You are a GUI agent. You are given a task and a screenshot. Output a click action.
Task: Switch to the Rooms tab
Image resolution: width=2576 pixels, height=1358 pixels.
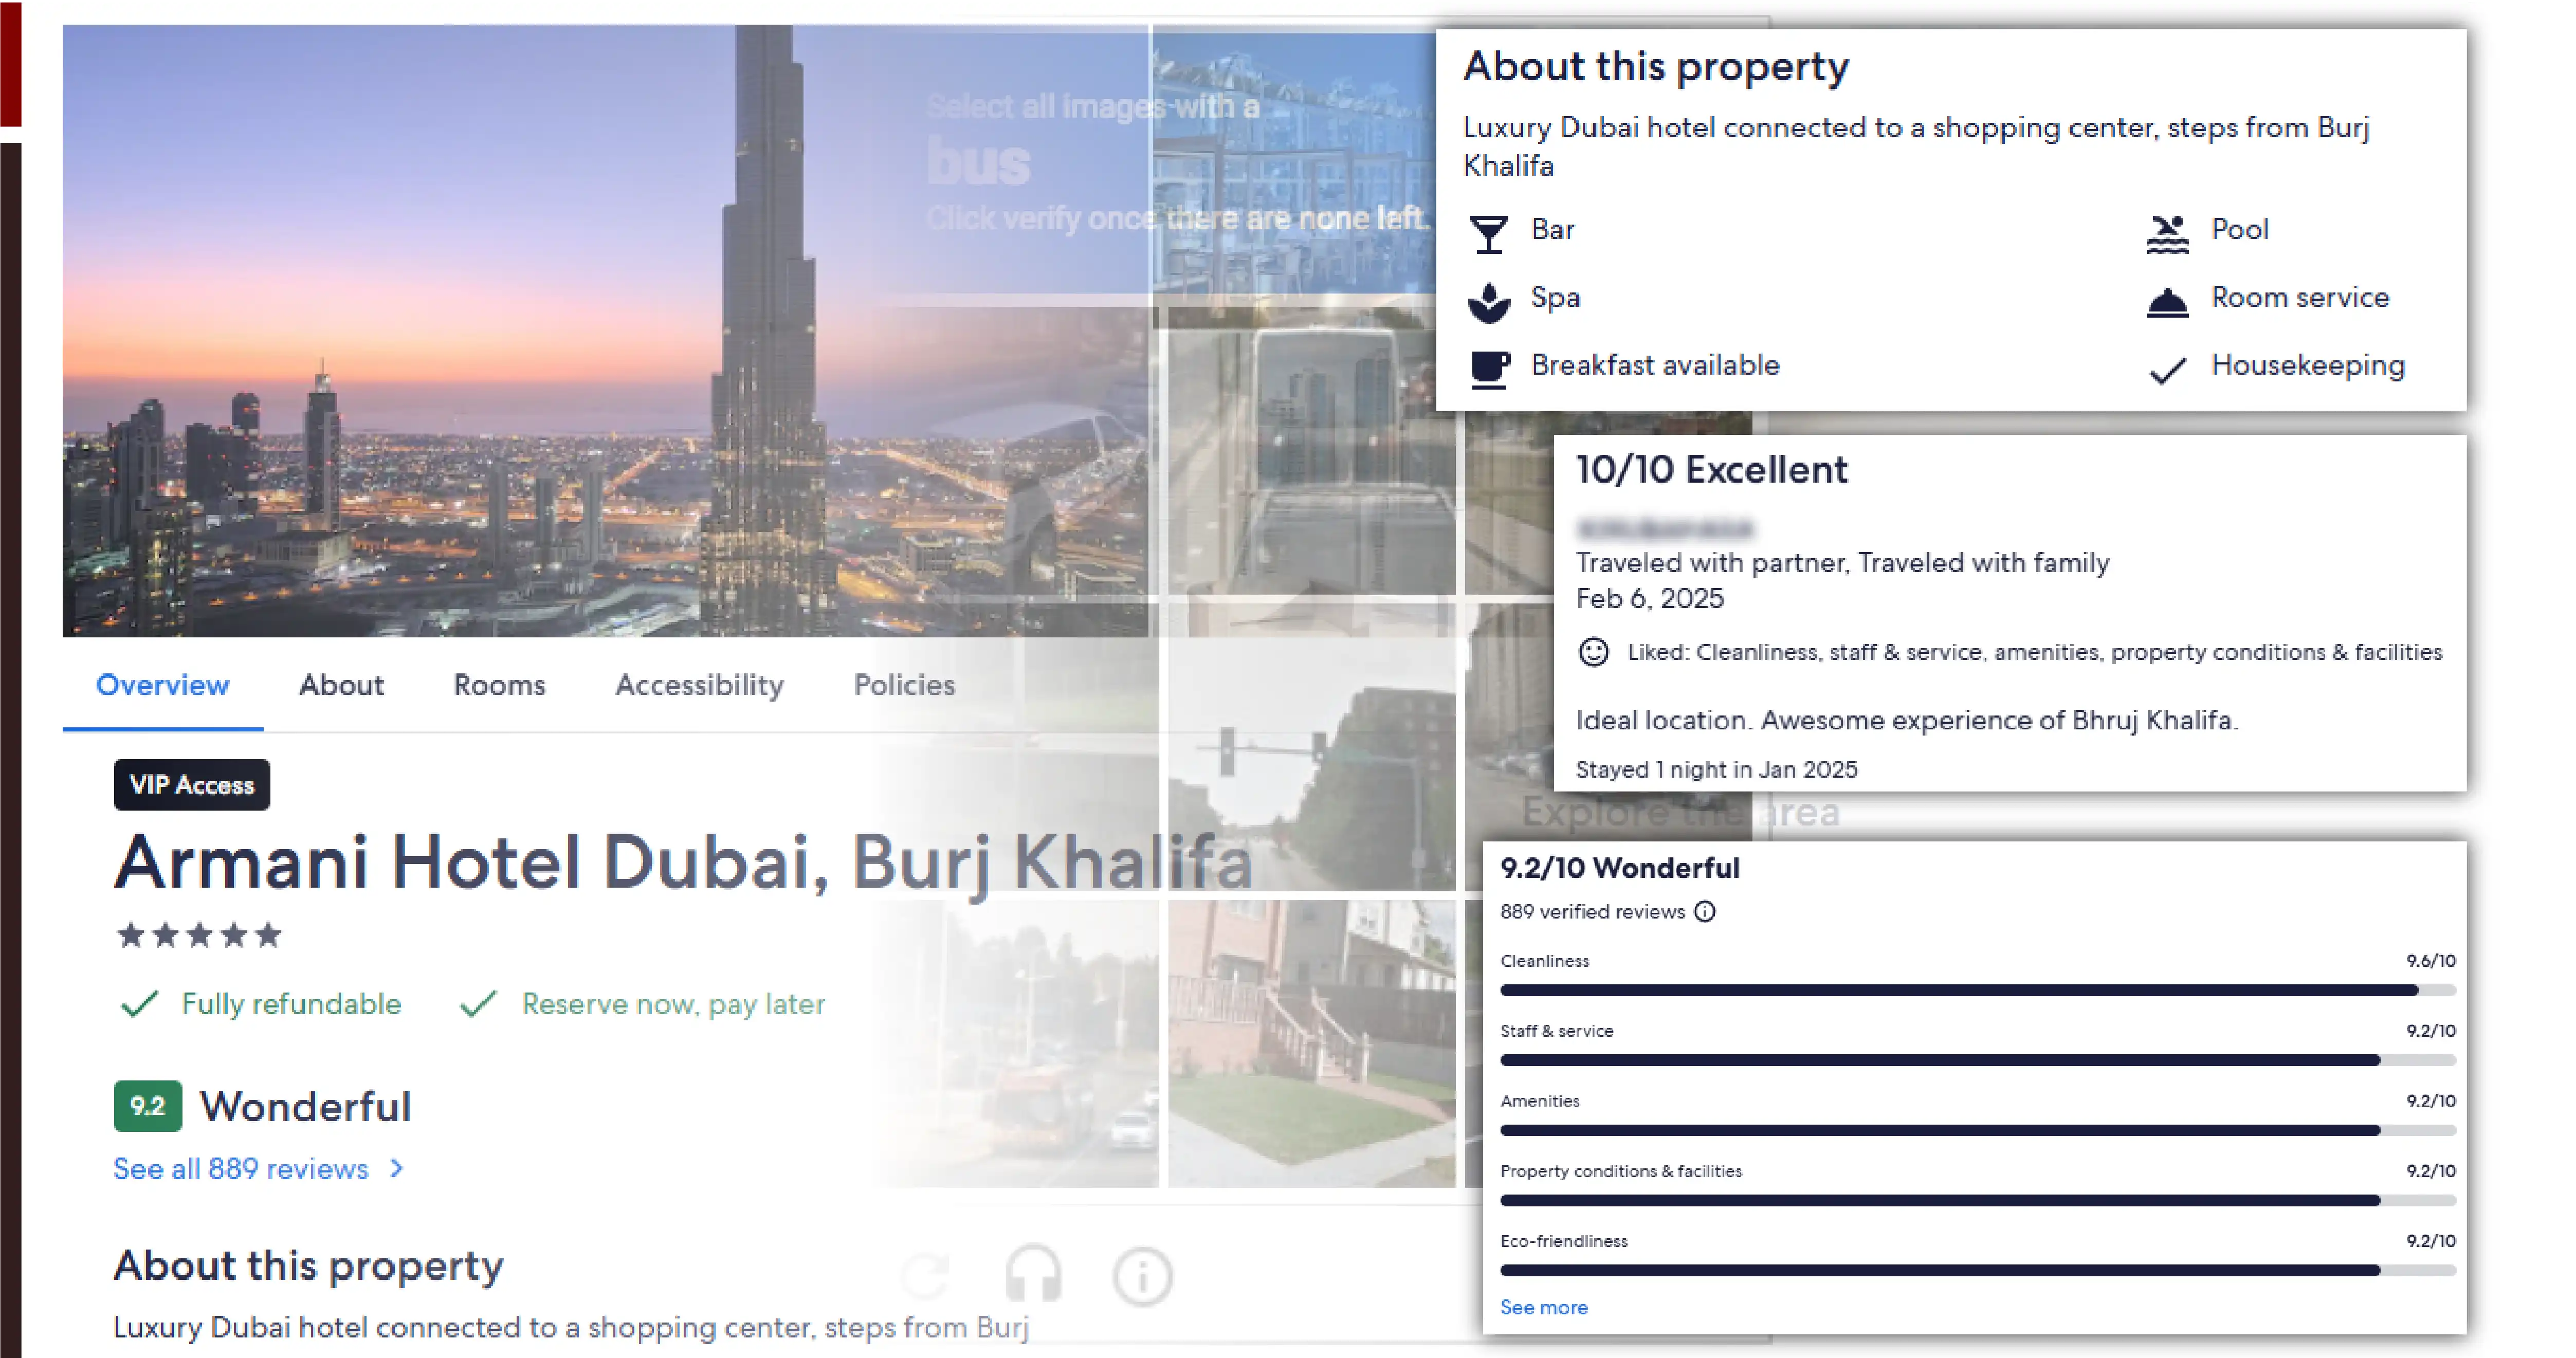click(x=499, y=685)
